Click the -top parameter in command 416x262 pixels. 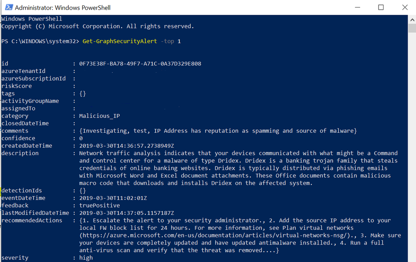pyautogui.click(x=167, y=41)
